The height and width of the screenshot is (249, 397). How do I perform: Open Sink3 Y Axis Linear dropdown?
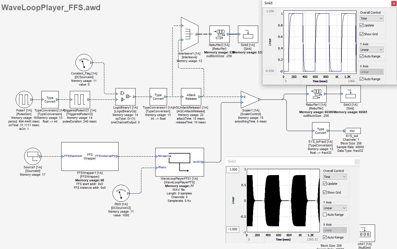click(x=335, y=208)
